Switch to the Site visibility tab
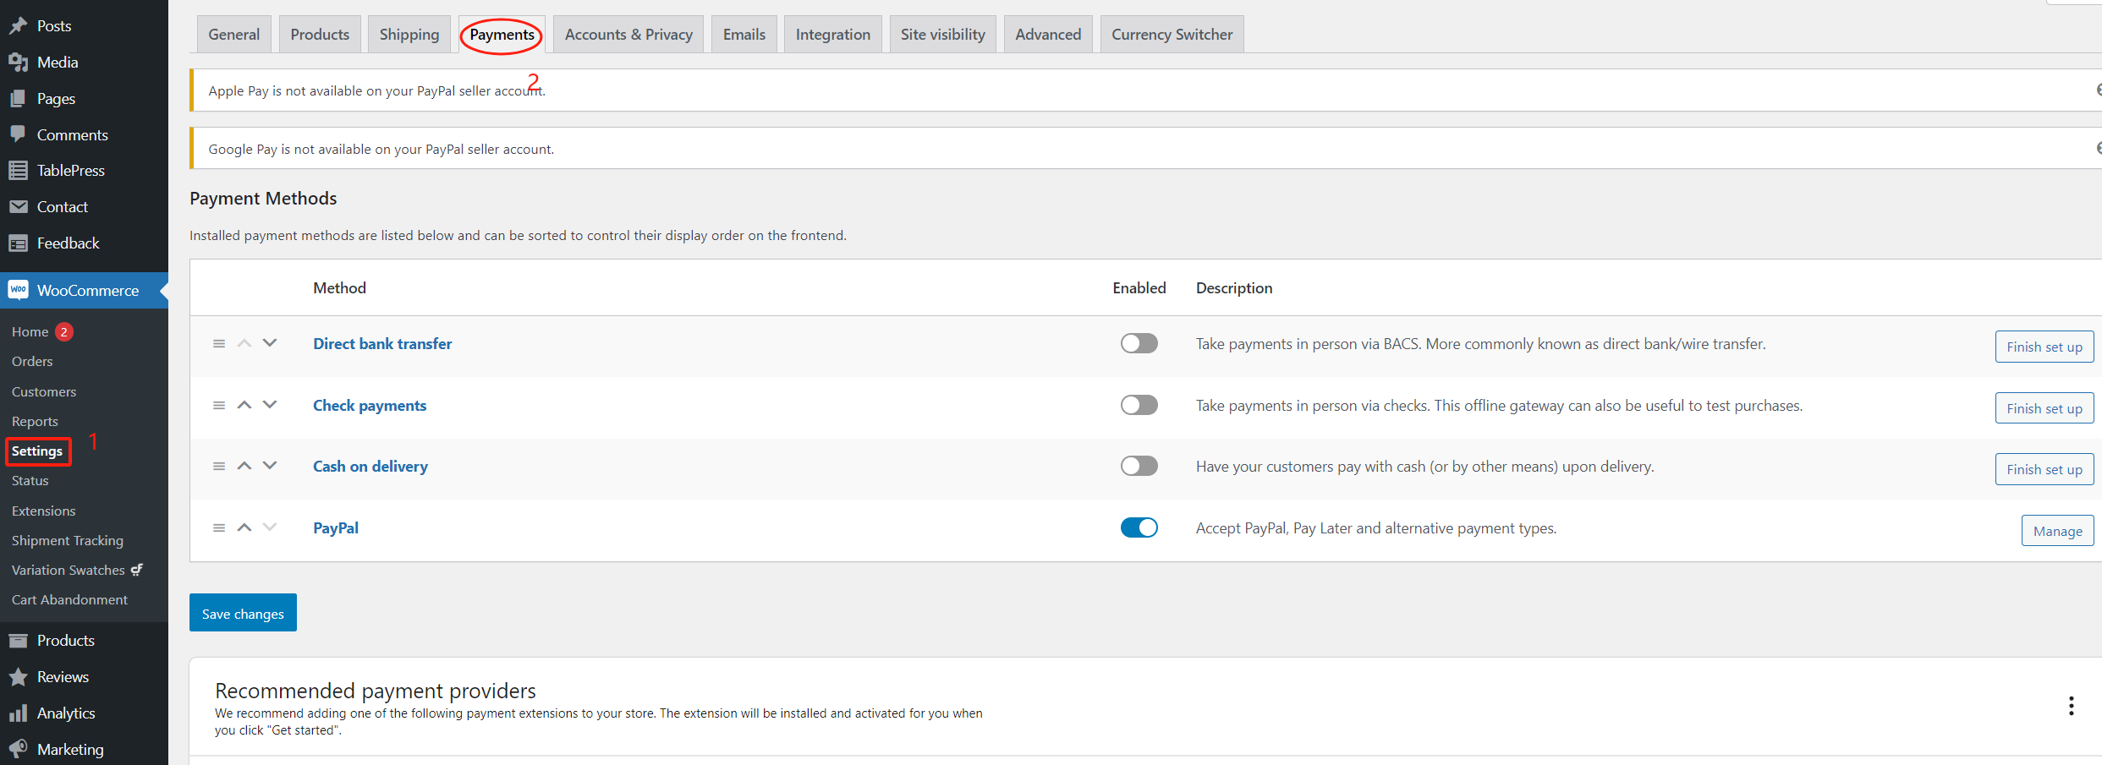Image resolution: width=2102 pixels, height=765 pixels. (x=943, y=35)
